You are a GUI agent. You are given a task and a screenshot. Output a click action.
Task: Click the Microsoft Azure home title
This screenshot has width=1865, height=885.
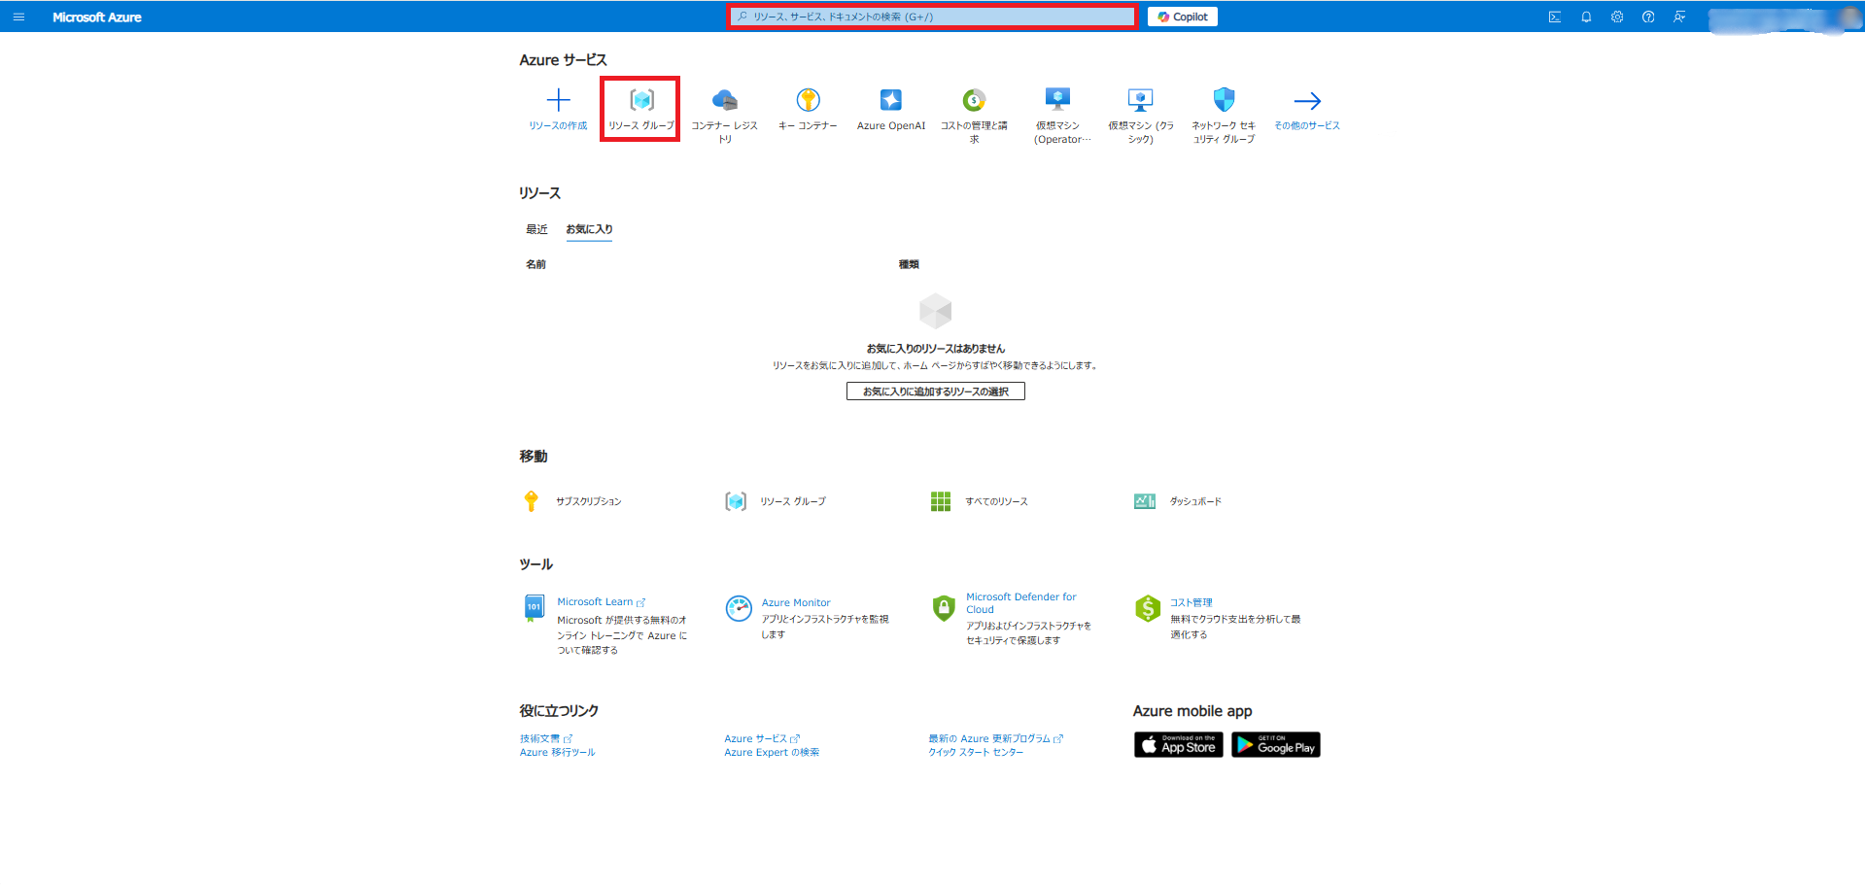[x=97, y=17]
